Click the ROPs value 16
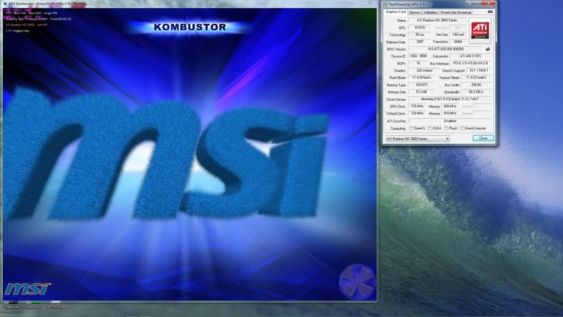Image resolution: width=563 pixels, height=317 pixels. pyautogui.click(x=418, y=63)
